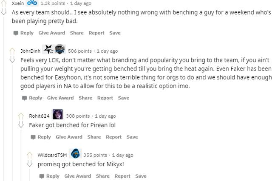Give Award to JohrDinh's comment
Viewport: 272px width, 181px height.
[60, 98]
